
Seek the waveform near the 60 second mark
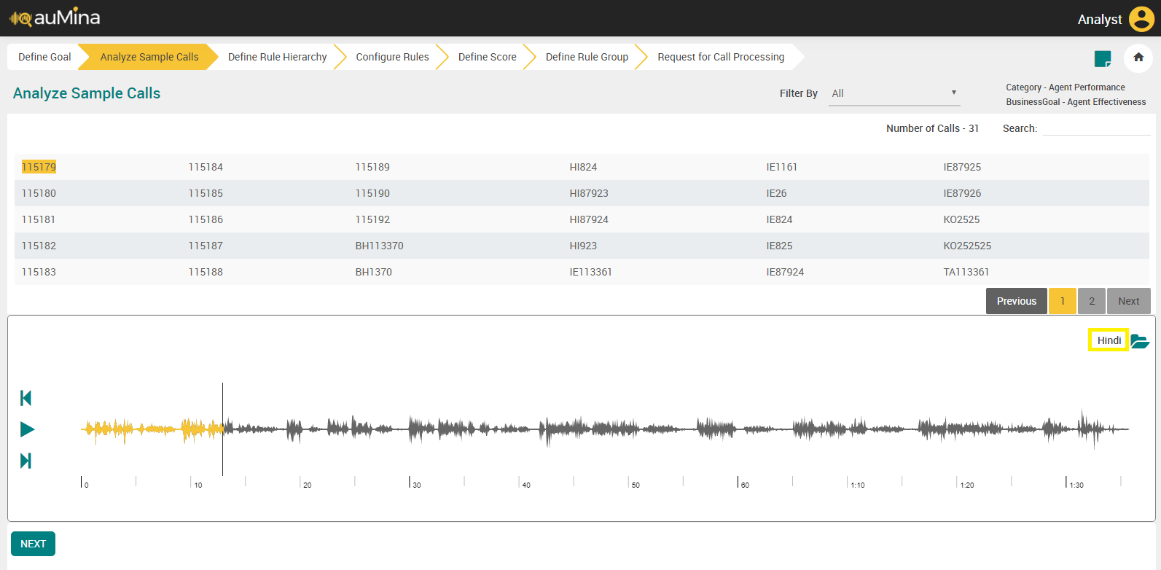click(738, 429)
